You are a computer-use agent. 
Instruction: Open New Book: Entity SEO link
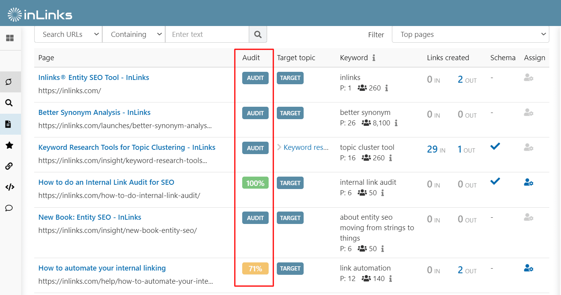point(90,217)
